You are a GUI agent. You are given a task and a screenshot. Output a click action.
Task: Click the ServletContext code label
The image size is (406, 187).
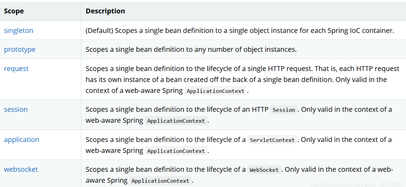point(272,140)
